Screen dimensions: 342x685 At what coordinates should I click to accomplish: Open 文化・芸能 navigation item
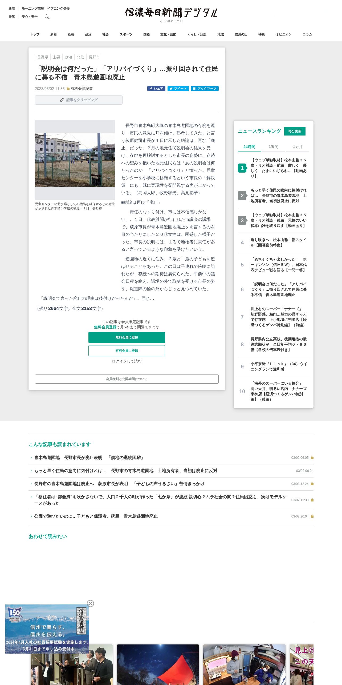coord(168,34)
